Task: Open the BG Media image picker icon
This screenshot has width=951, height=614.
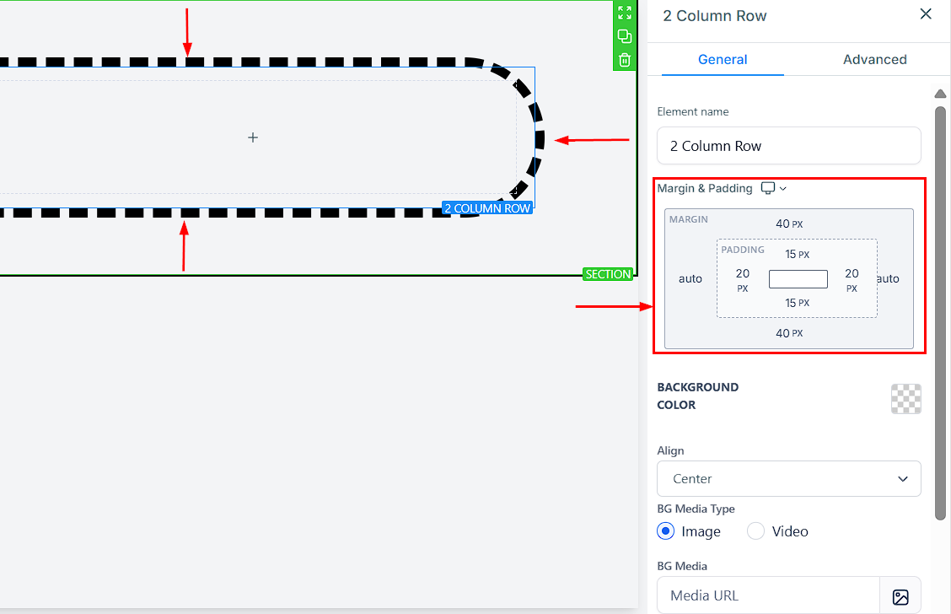Action: [900, 596]
